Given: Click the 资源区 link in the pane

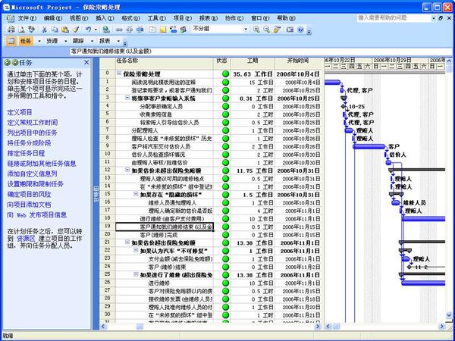Looking at the screenshot, I should [26, 239].
